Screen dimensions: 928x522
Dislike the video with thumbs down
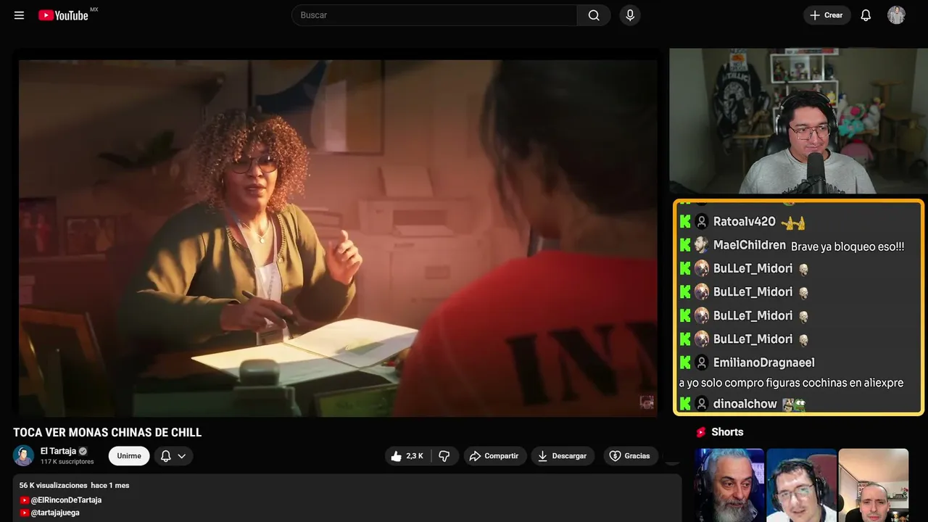pyautogui.click(x=444, y=456)
